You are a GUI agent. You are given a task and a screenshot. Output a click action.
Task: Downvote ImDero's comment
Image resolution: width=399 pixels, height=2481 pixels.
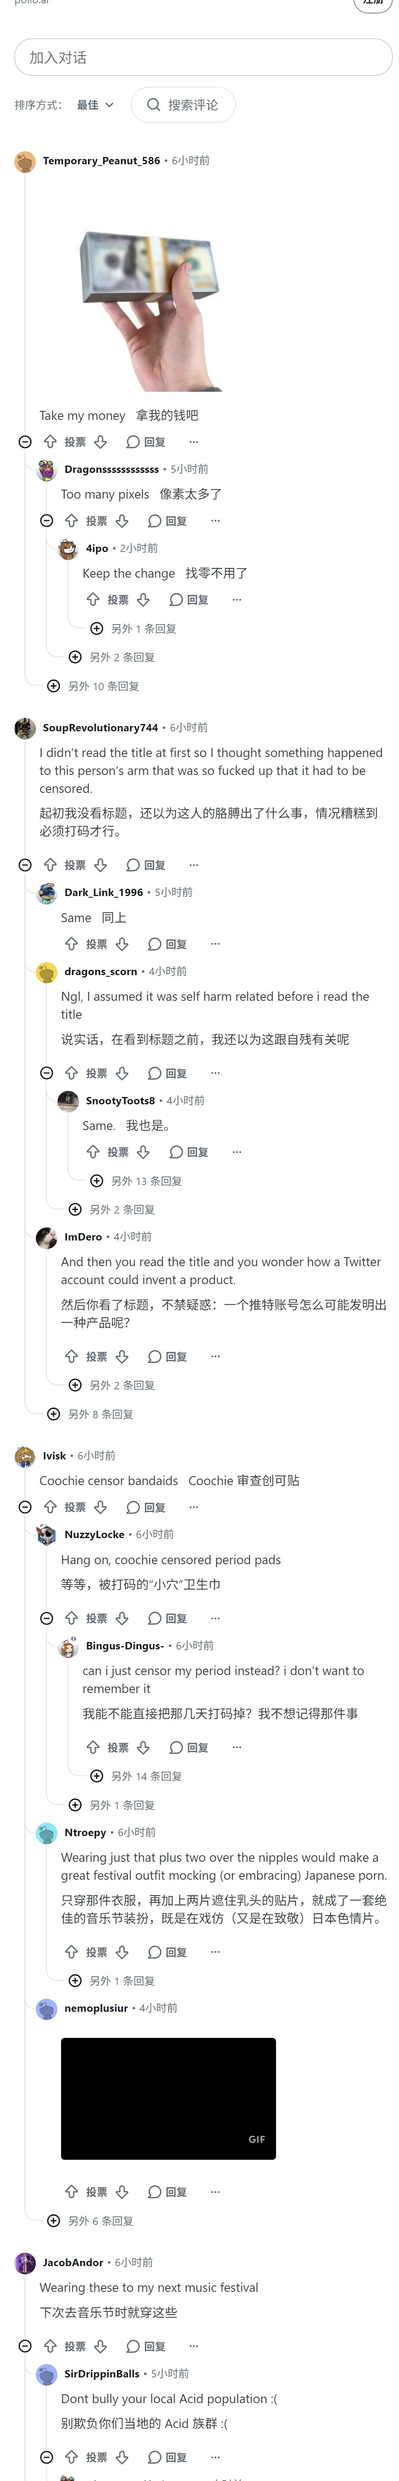coord(122,1356)
